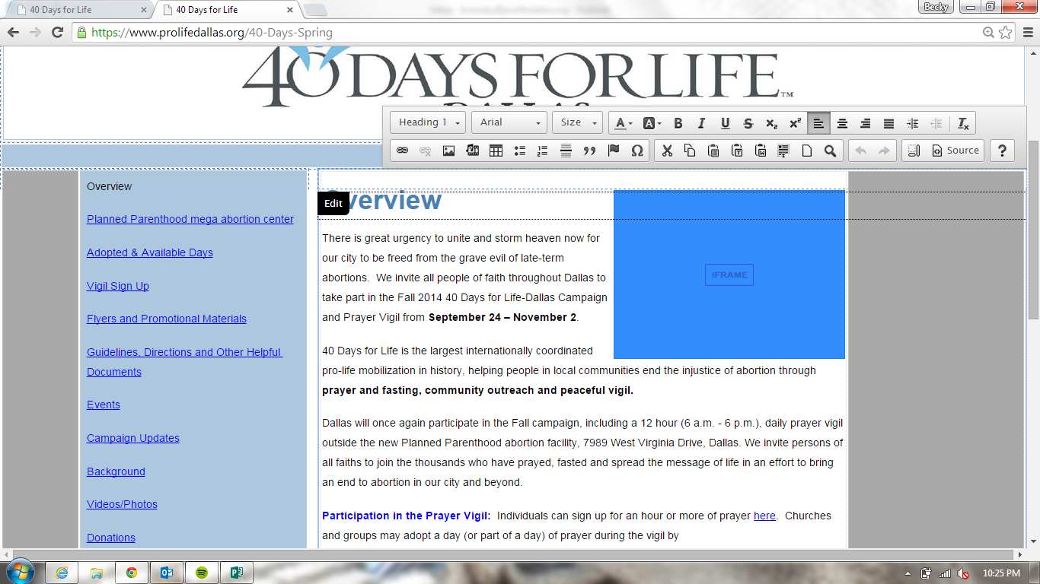This screenshot has height=584, width=1040.
Task: Click the Becky profile button
Action: [936, 7]
